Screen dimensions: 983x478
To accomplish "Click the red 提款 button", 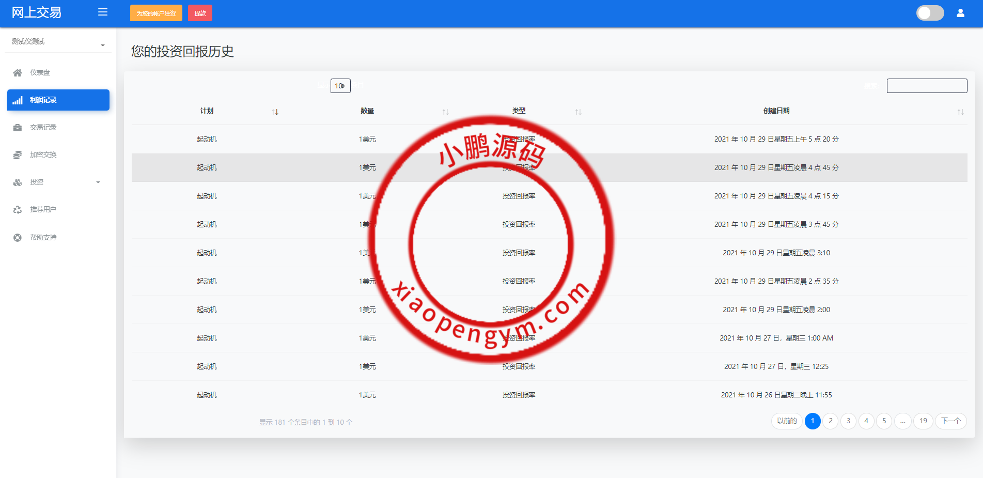I will coord(200,13).
